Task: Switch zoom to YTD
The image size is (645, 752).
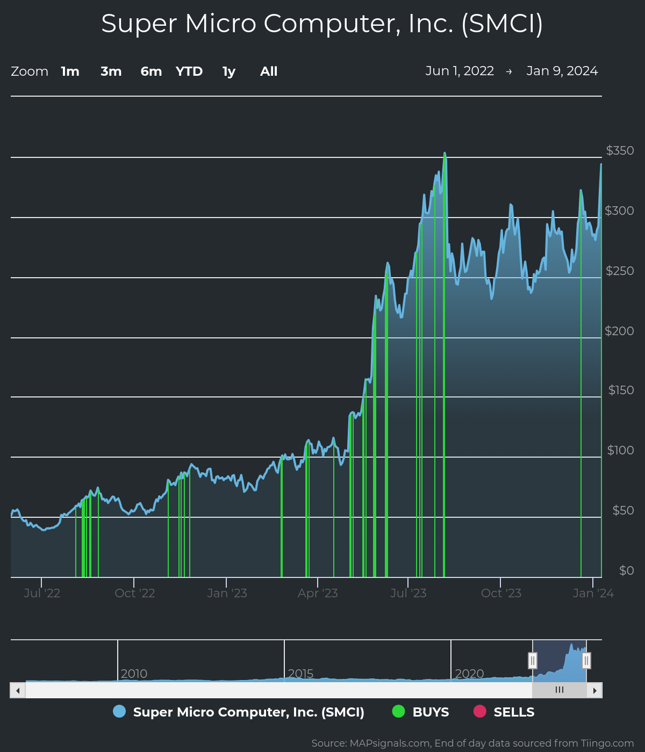Action: pyautogui.click(x=189, y=71)
